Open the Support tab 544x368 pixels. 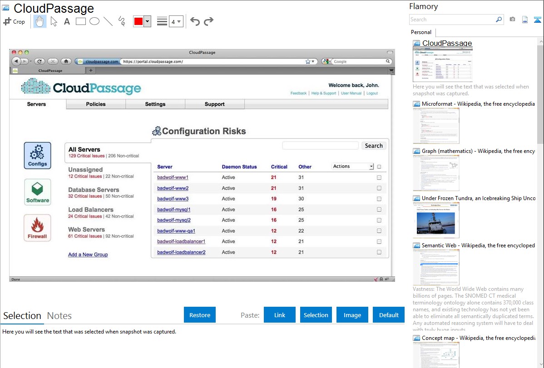(x=214, y=104)
